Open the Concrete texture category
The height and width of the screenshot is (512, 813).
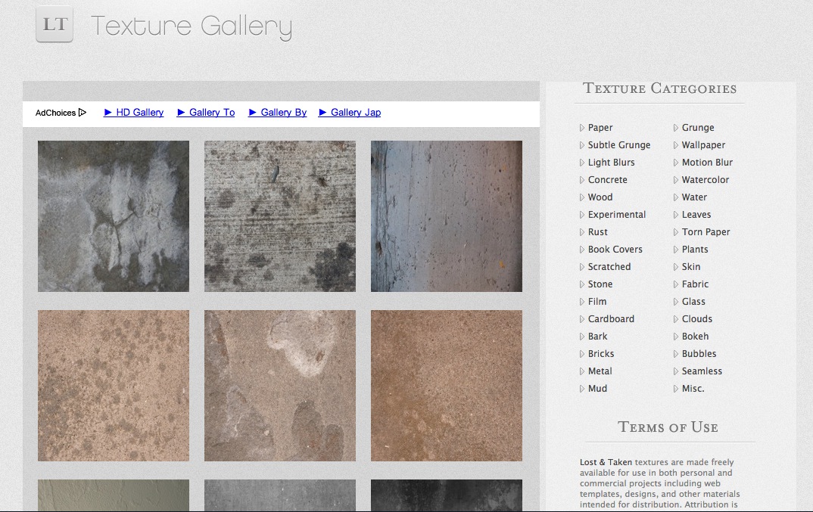(608, 180)
